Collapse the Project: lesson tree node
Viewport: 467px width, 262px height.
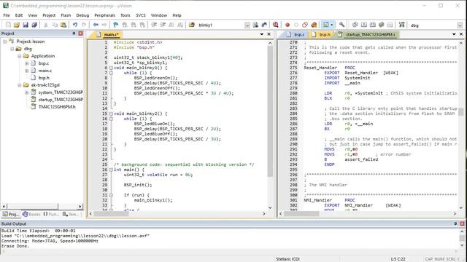pyautogui.click(x=5, y=41)
